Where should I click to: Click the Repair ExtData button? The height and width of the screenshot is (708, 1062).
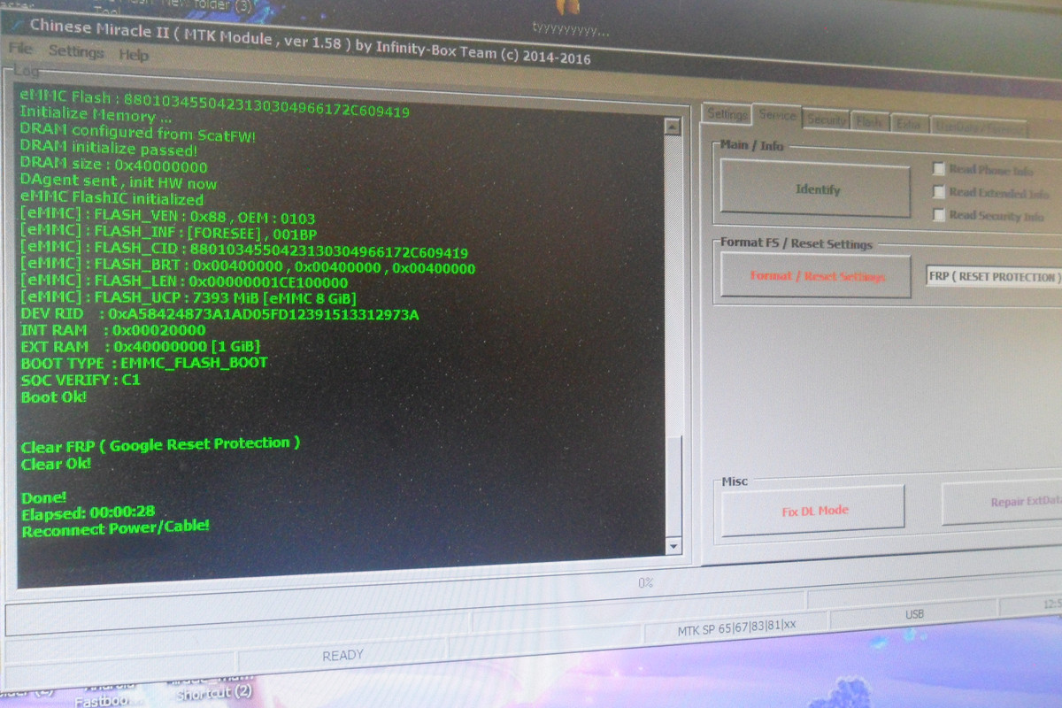pyautogui.click(x=1003, y=503)
